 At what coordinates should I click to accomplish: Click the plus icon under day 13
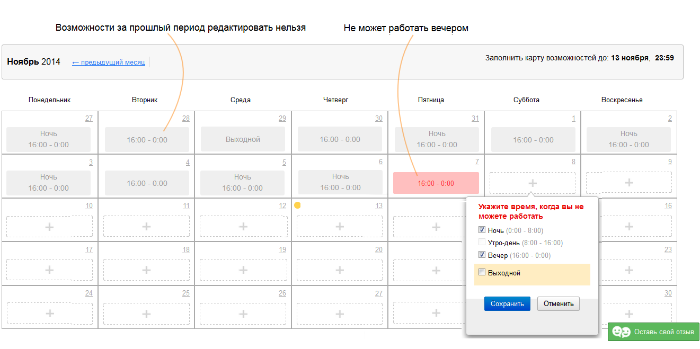(340, 227)
